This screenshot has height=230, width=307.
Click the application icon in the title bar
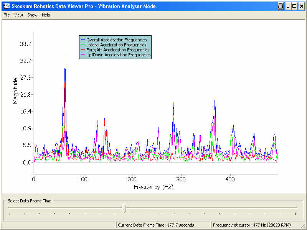pyautogui.click(x=7, y=6)
